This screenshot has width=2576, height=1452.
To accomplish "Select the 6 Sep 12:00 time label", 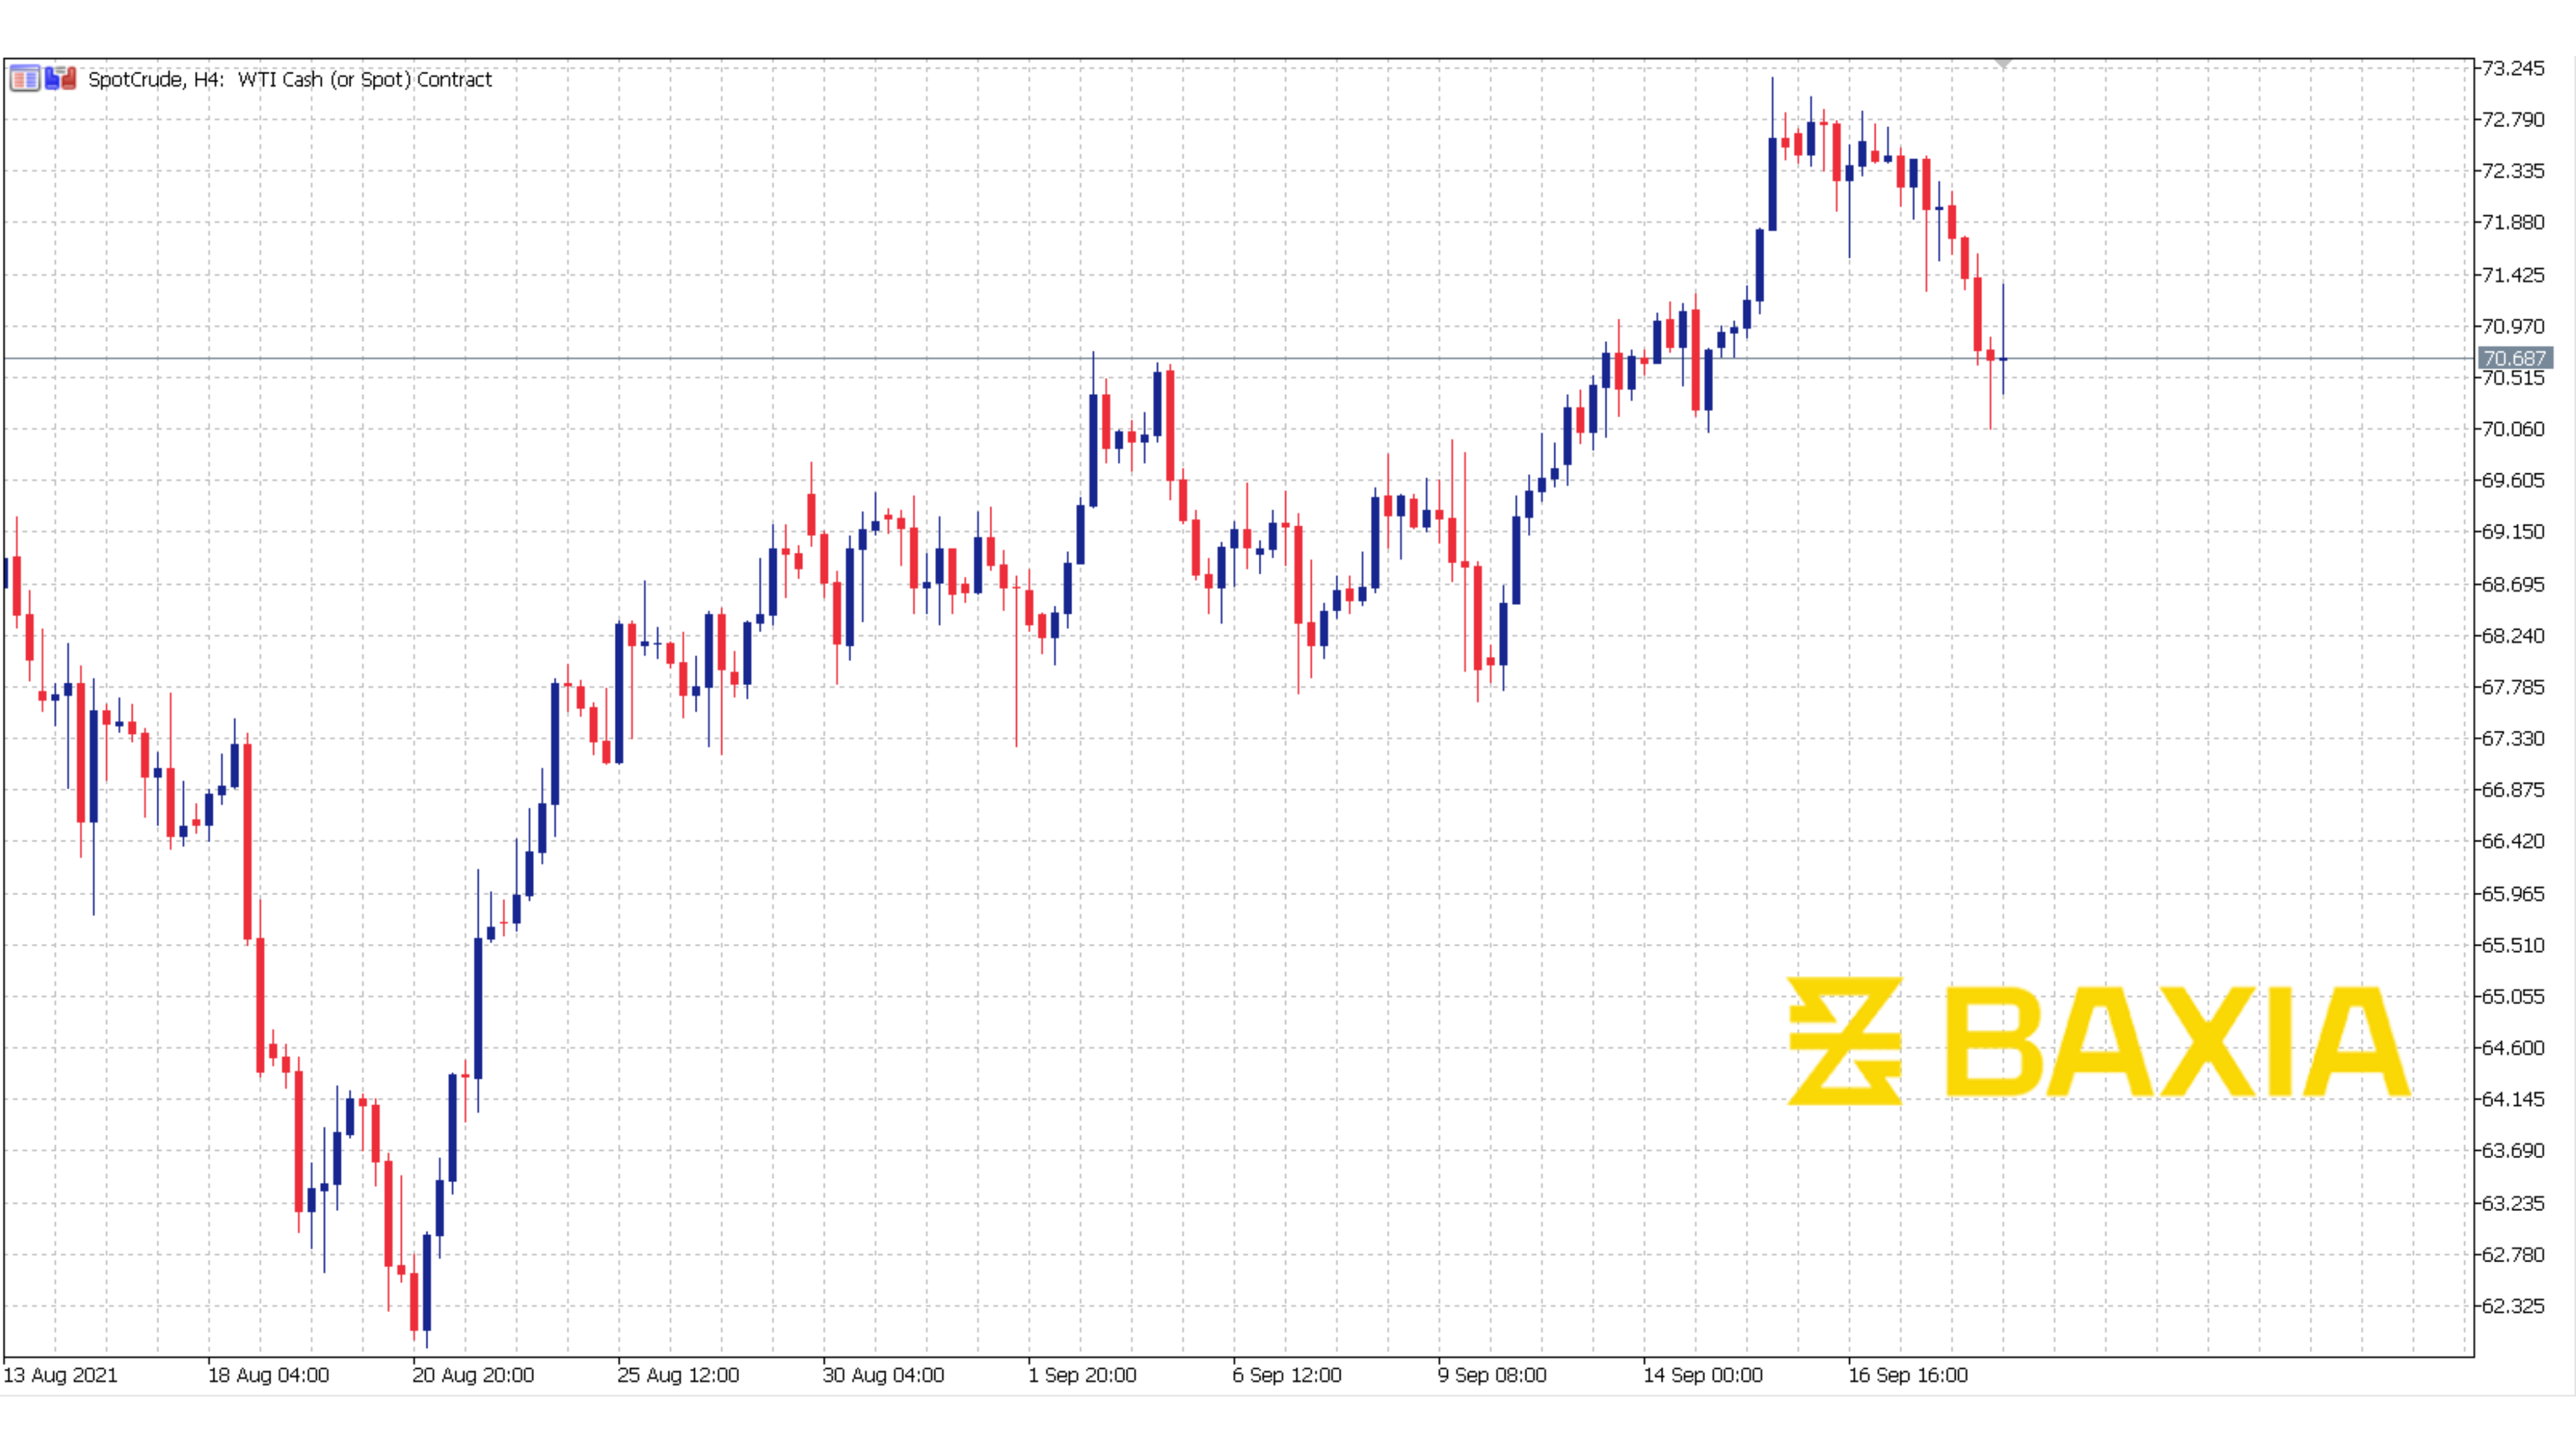I will pyautogui.click(x=1287, y=1375).
